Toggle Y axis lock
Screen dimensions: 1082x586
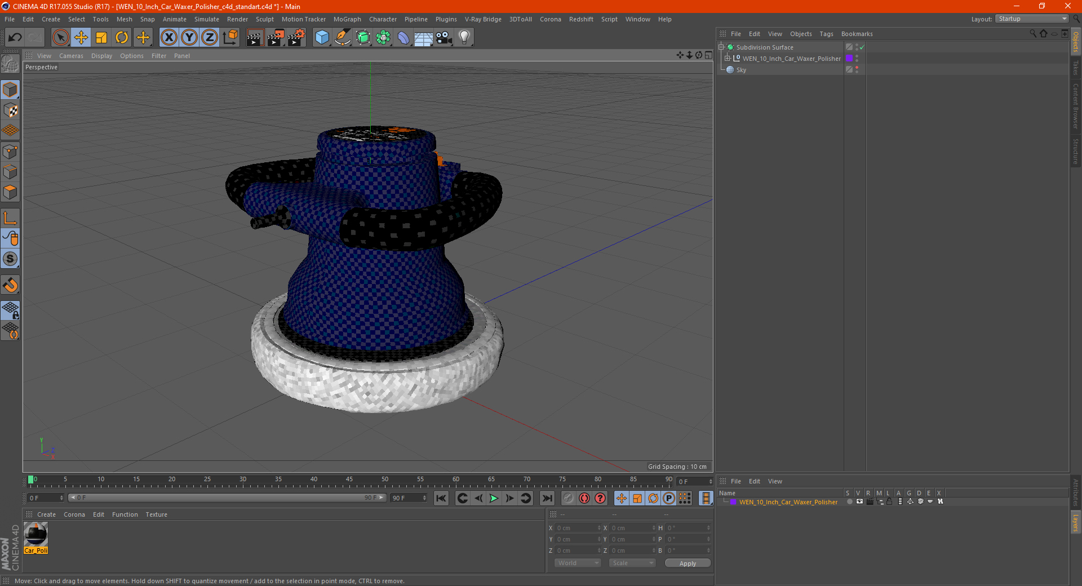(x=189, y=38)
